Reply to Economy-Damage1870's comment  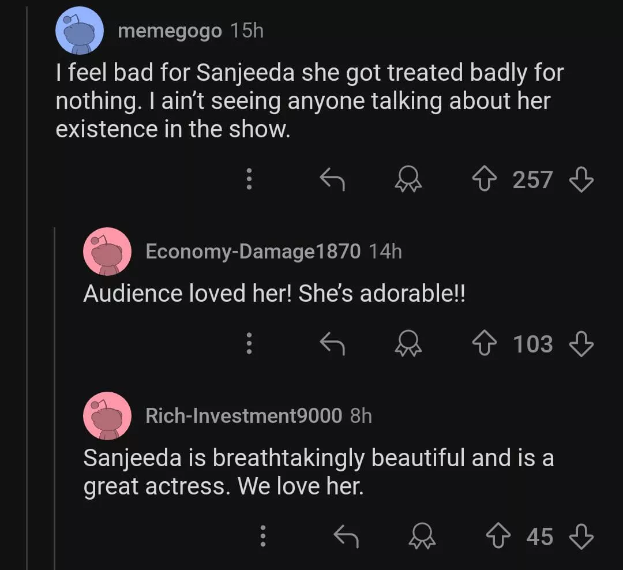coord(332,345)
